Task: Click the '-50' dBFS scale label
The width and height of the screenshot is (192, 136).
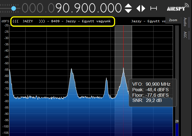Action: [x=6, y=63]
